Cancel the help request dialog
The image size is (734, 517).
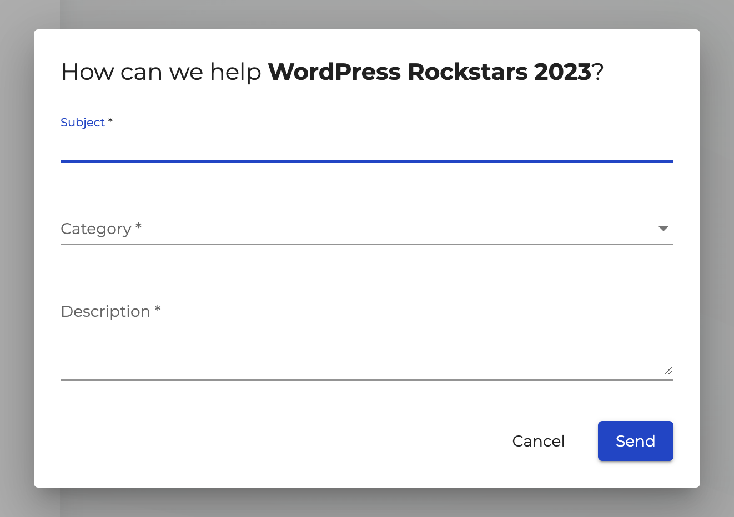point(538,441)
